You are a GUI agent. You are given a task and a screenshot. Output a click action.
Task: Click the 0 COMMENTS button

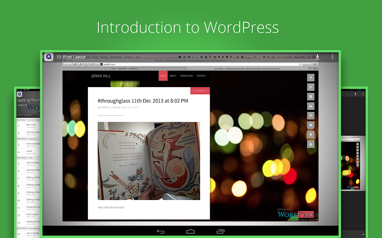click(200, 90)
